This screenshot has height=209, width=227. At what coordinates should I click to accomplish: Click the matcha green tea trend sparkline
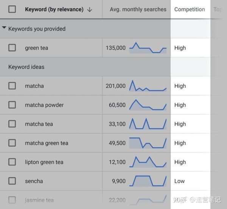148,143
